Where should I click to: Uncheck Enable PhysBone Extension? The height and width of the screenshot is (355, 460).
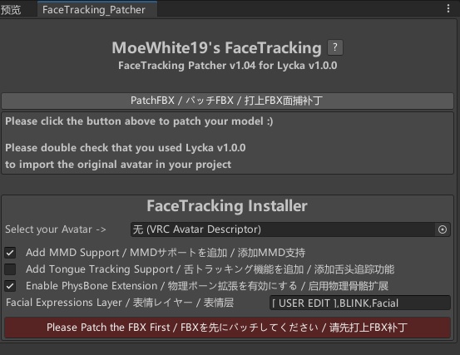tap(10, 286)
